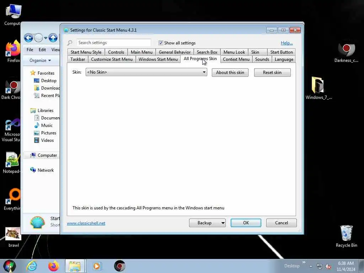Click the About this skin button
Image resolution: width=364 pixels, height=273 pixels.
(230, 73)
